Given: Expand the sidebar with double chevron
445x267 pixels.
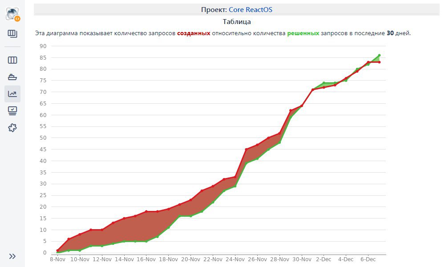Looking at the screenshot, I should [x=12, y=256].
